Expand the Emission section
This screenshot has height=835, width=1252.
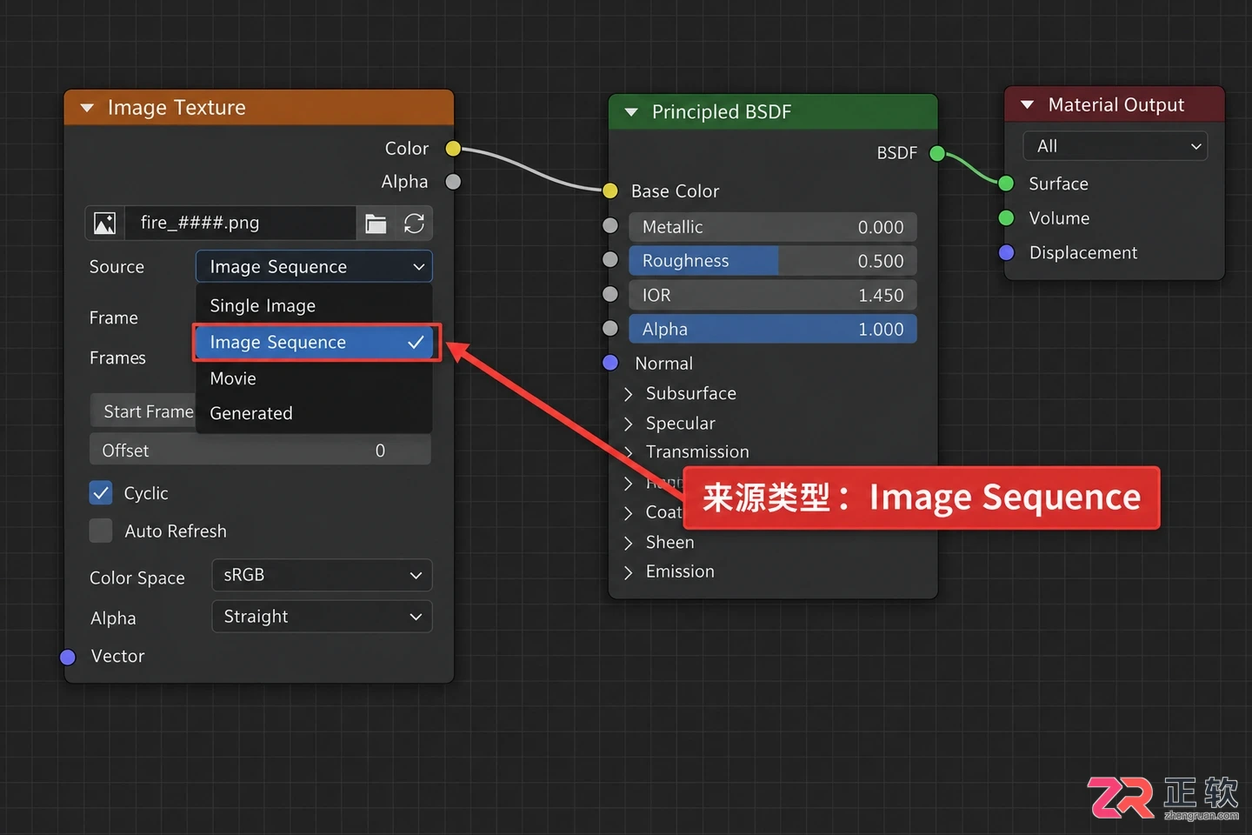point(628,572)
